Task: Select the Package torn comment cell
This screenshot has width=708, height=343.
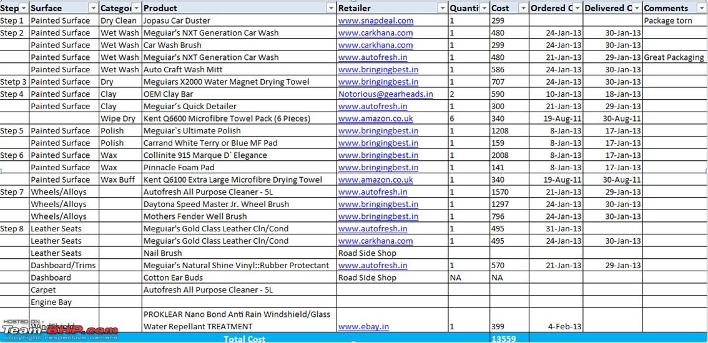Action: [674, 21]
